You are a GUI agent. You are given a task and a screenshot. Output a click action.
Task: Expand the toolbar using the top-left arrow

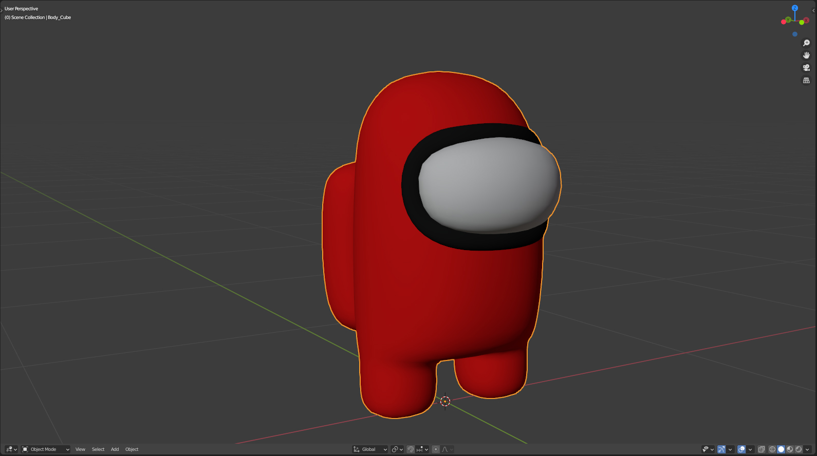pos(2,10)
